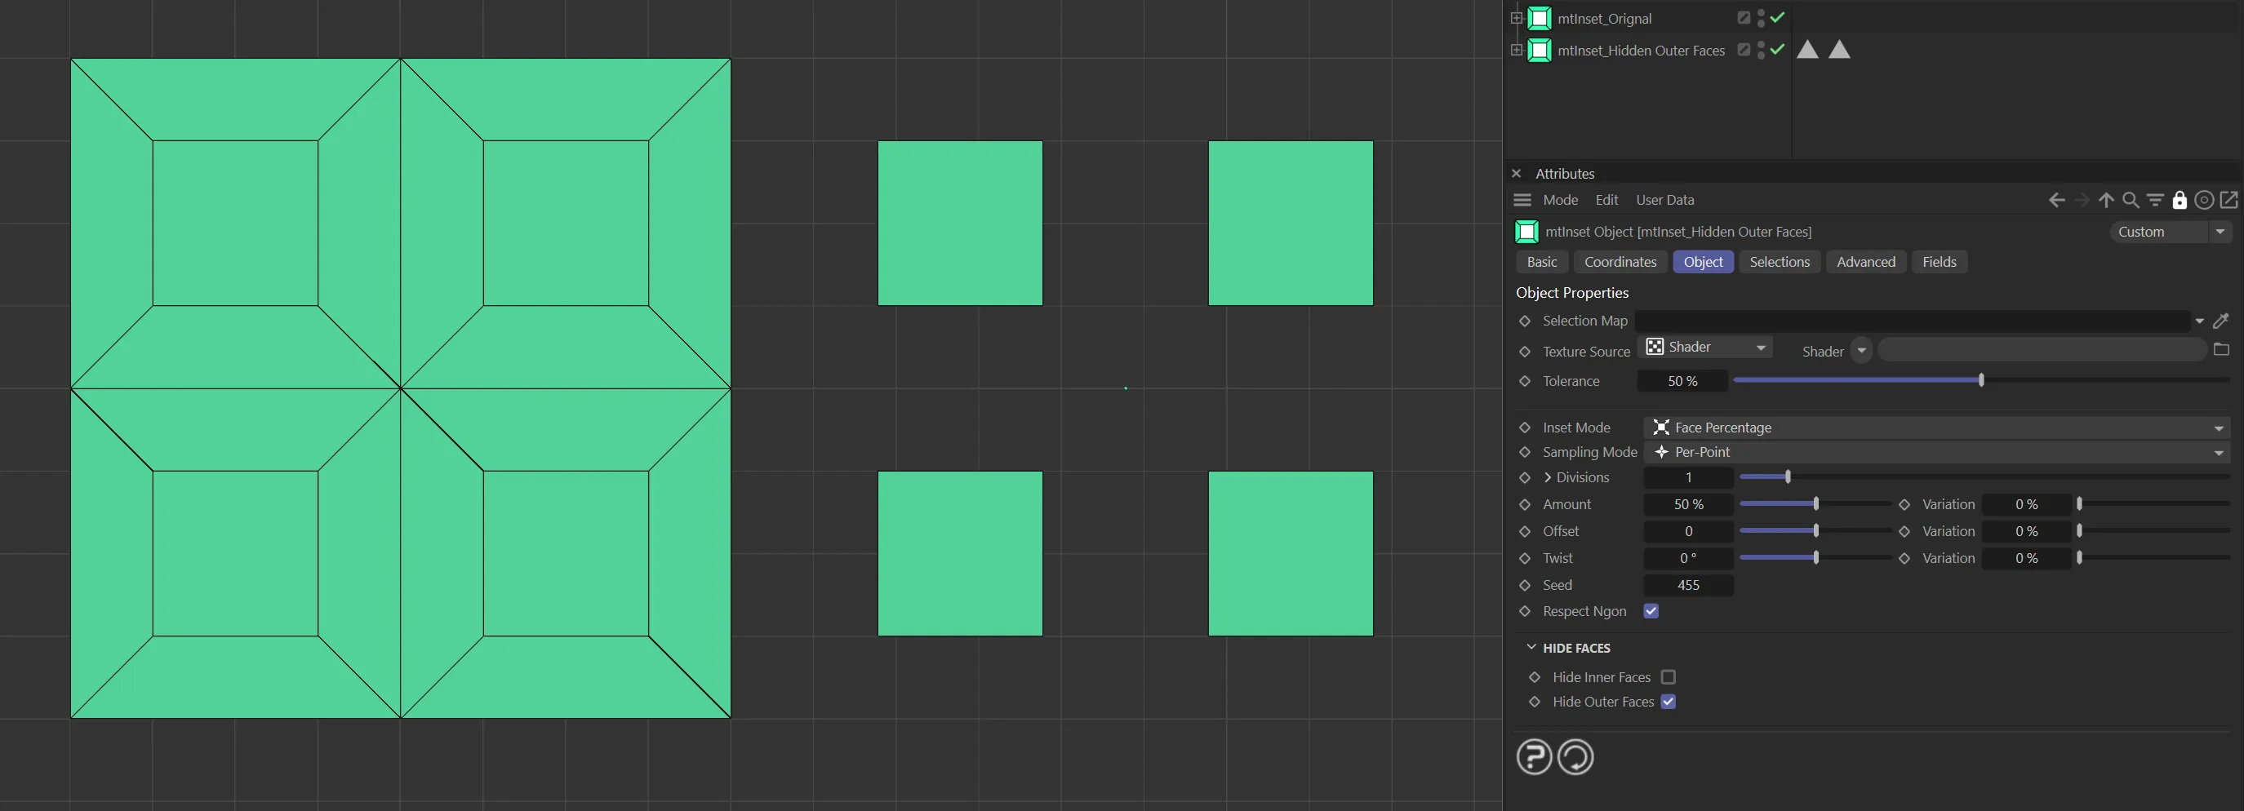The image size is (2244, 811).
Task: Open the User Data menu
Action: (1664, 201)
